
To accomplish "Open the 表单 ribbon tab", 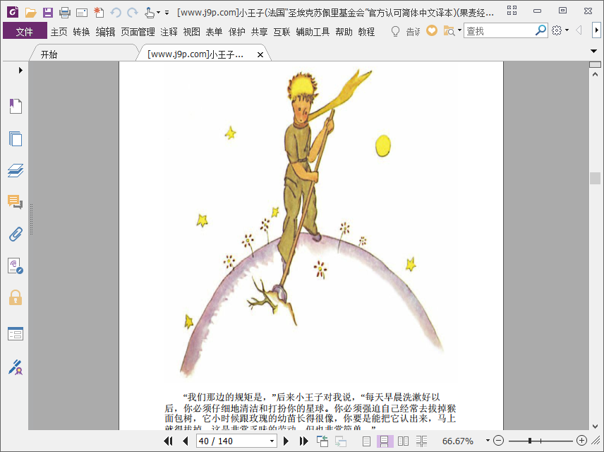I will [214, 32].
